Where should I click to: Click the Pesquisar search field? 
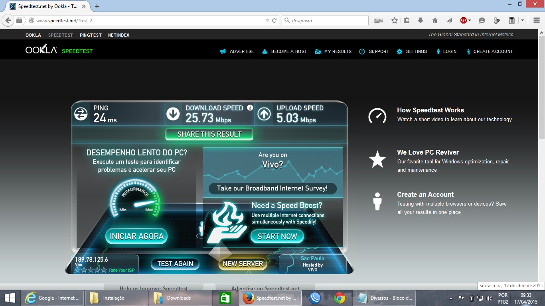(325, 20)
